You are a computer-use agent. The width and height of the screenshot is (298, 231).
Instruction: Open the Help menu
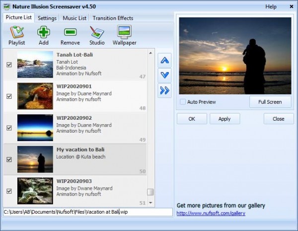pos(271,7)
